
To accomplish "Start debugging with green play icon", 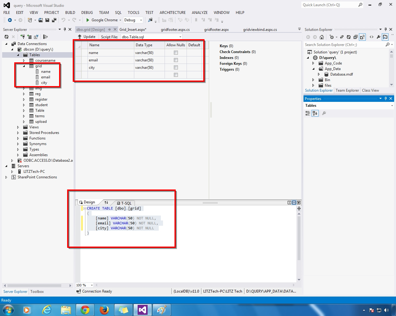I will coord(88,20).
